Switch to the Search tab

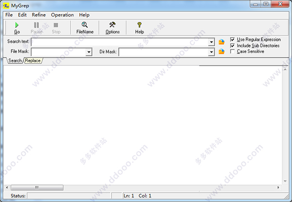tap(15, 61)
